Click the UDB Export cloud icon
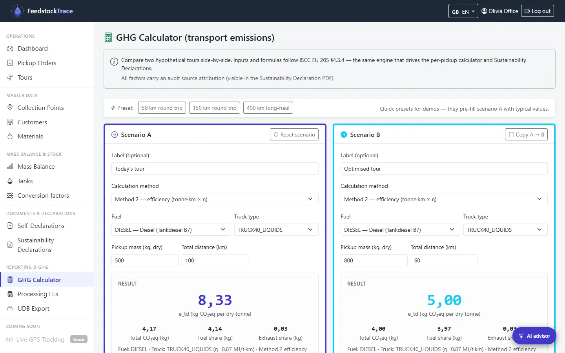Screen dimensions: 565x353 [10, 309]
